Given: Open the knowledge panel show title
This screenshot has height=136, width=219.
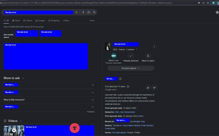Looking at the screenshot, I should 126,44.
